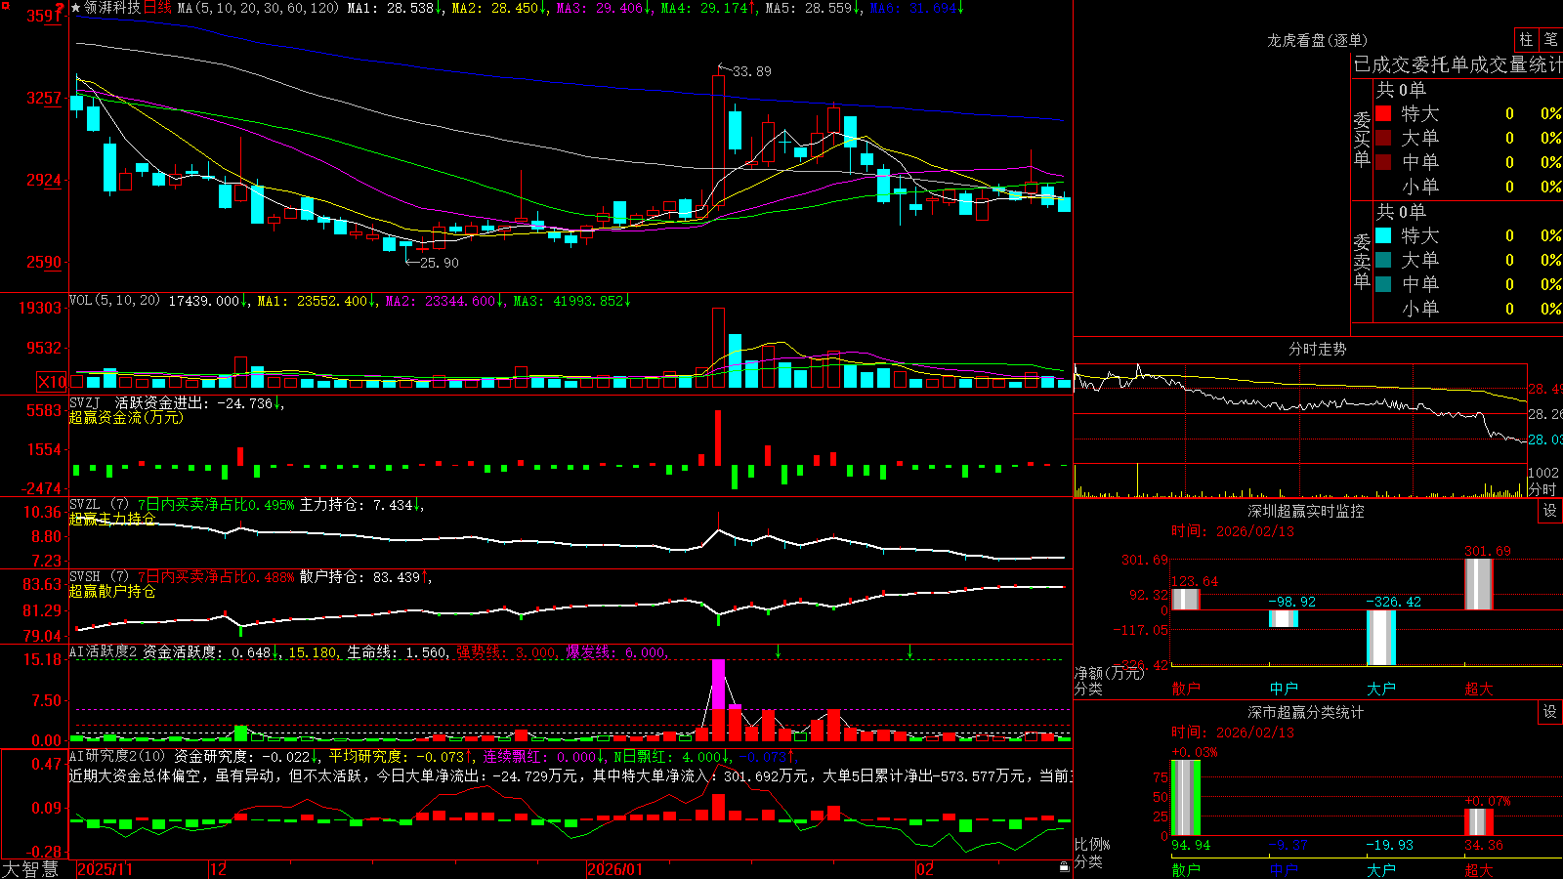
Task: Click the star icon beside 领湃科技
Action: point(76,8)
